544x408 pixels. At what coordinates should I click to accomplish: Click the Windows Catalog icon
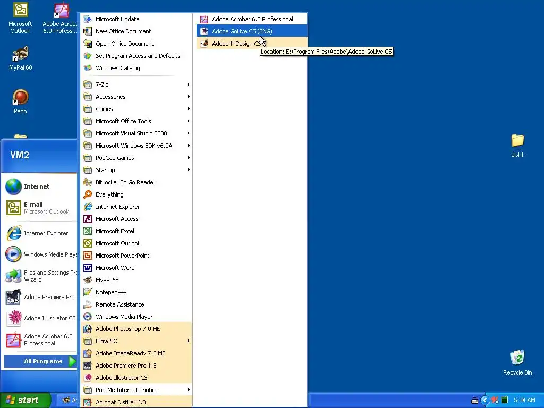tap(88, 68)
